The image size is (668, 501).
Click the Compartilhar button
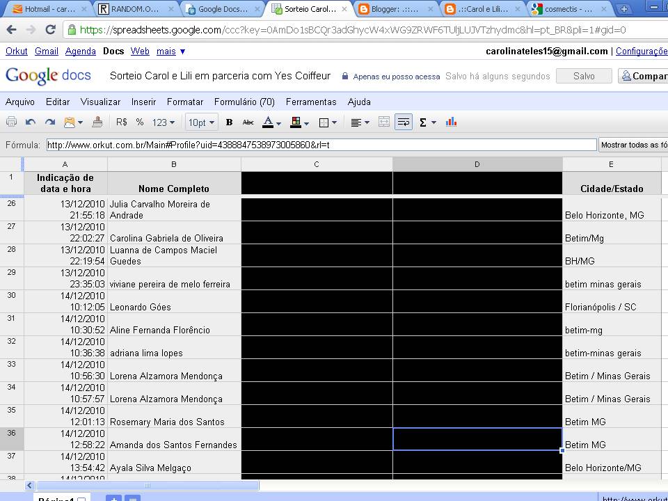coord(643,76)
